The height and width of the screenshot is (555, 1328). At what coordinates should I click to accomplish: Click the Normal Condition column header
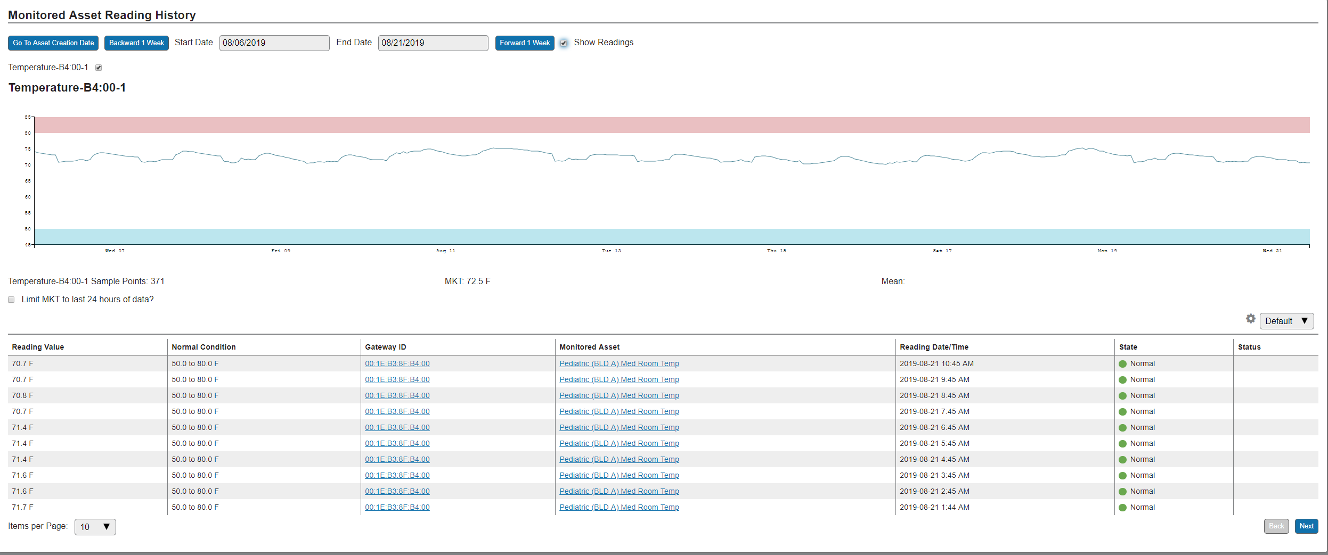[203, 347]
